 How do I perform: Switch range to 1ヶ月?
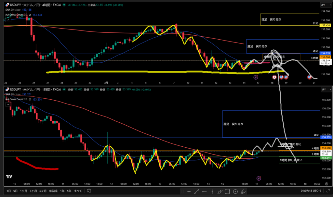(24, 191)
